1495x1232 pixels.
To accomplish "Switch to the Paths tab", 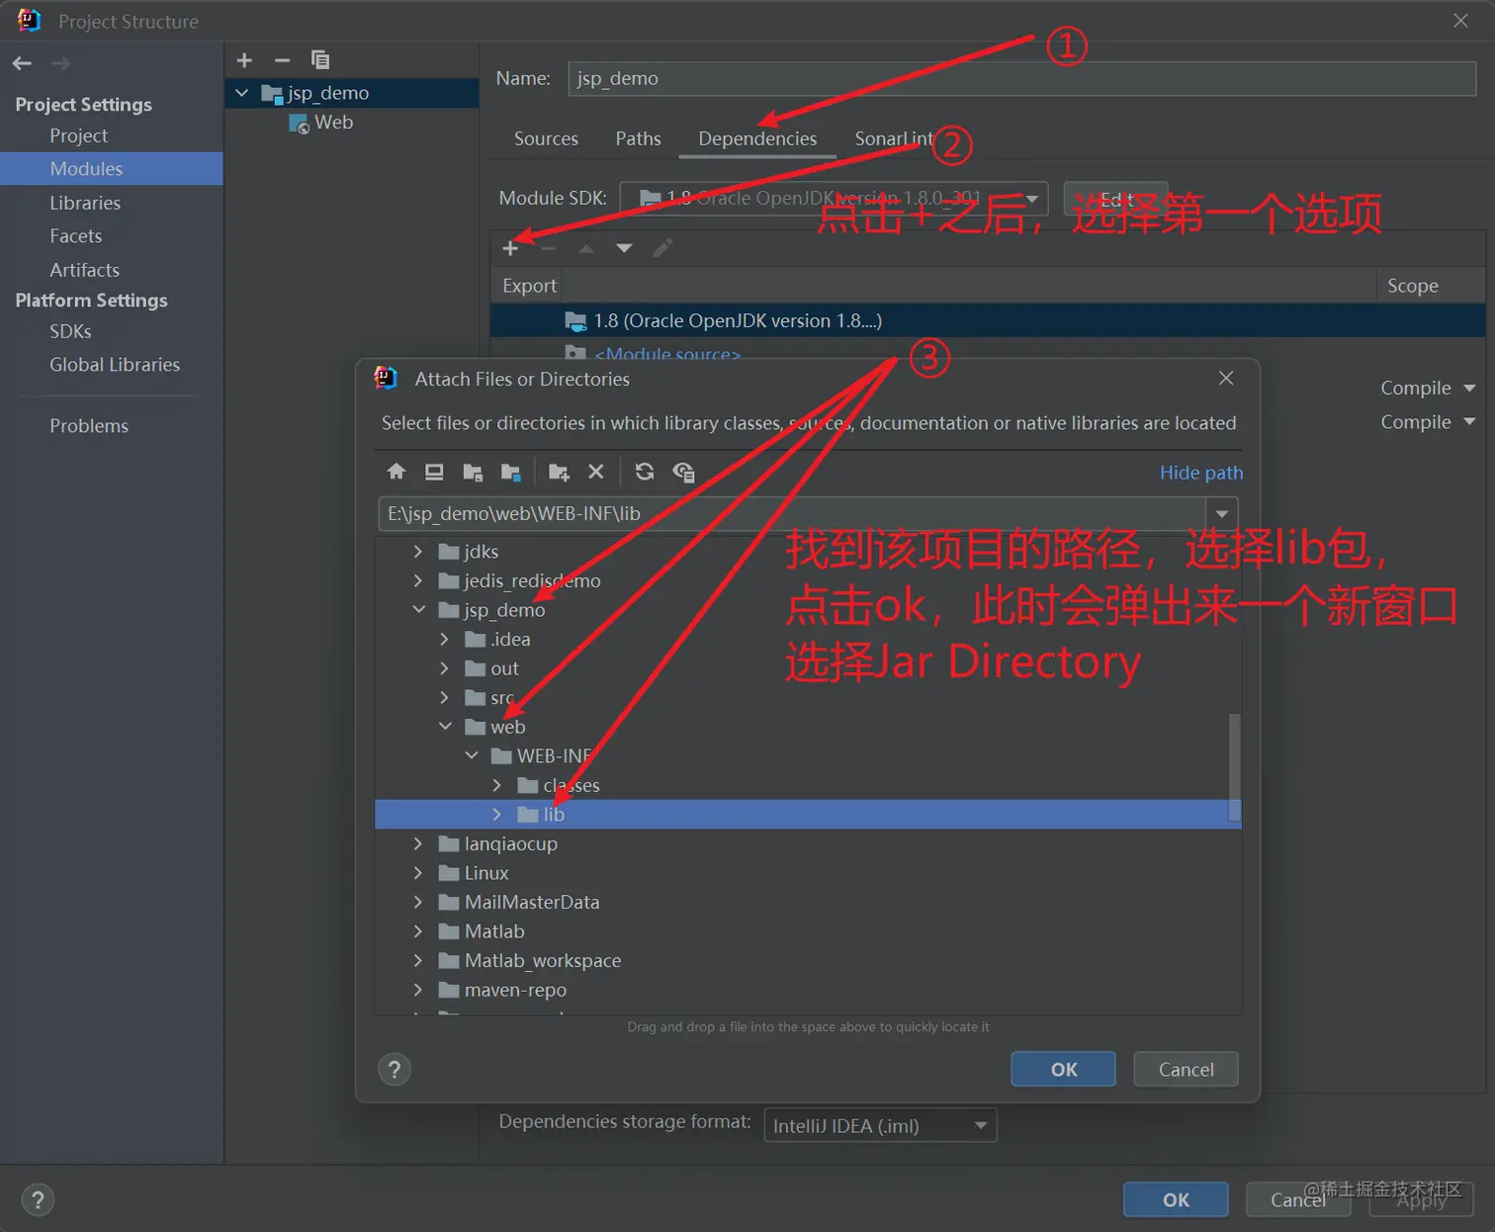I will pos(638,138).
